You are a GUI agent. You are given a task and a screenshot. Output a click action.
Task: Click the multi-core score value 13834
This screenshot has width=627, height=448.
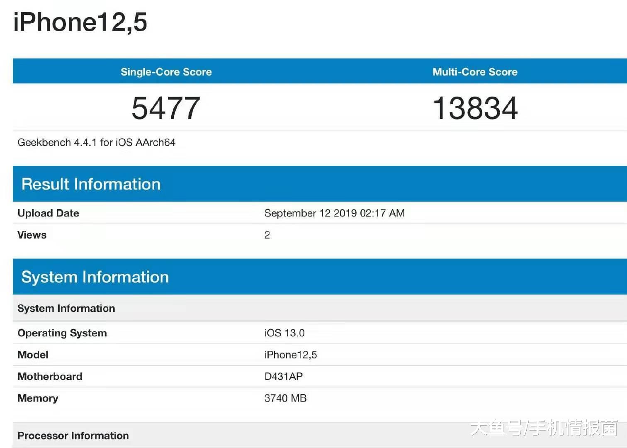click(x=475, y=108)
